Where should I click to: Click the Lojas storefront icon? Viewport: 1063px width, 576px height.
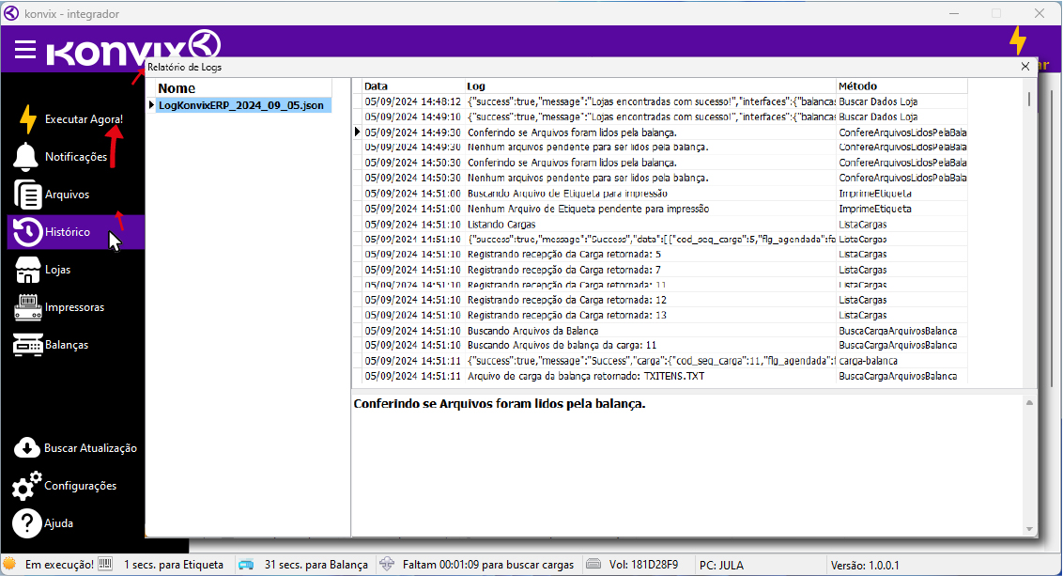tap(28, 270)
